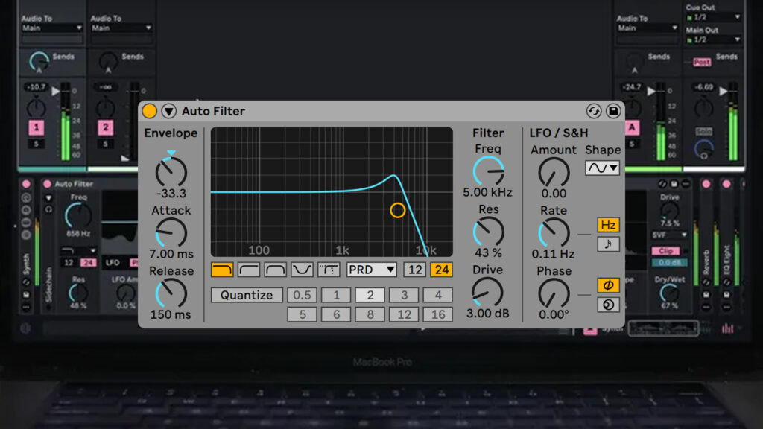The image size is (763, 429).
Task: Click the 150 ms release value
Action: click(171, 315)
